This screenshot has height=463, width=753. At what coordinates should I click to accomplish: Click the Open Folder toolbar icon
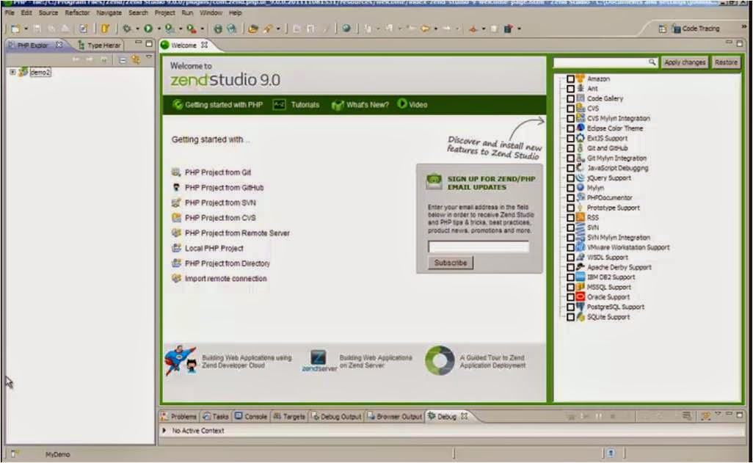tap(252, 29)
